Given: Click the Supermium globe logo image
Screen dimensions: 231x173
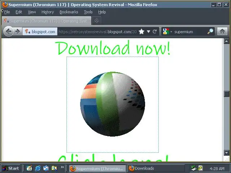Looking at the screenshot, I should pyautogui.click(x=113, y=104).
